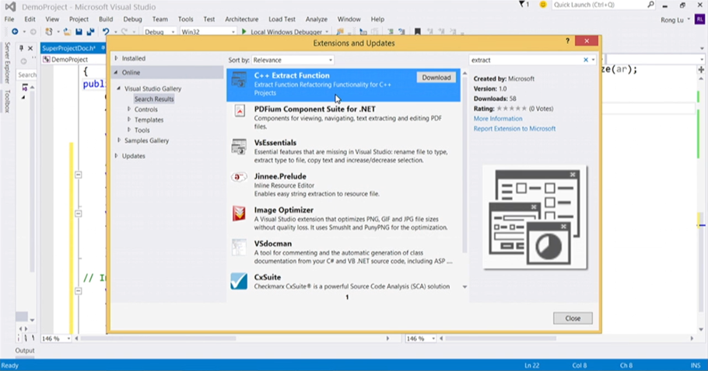The height and width of the screenshot is (371, 708).
Task: Click the New Project toolbar icon
Action: (48, 32)
